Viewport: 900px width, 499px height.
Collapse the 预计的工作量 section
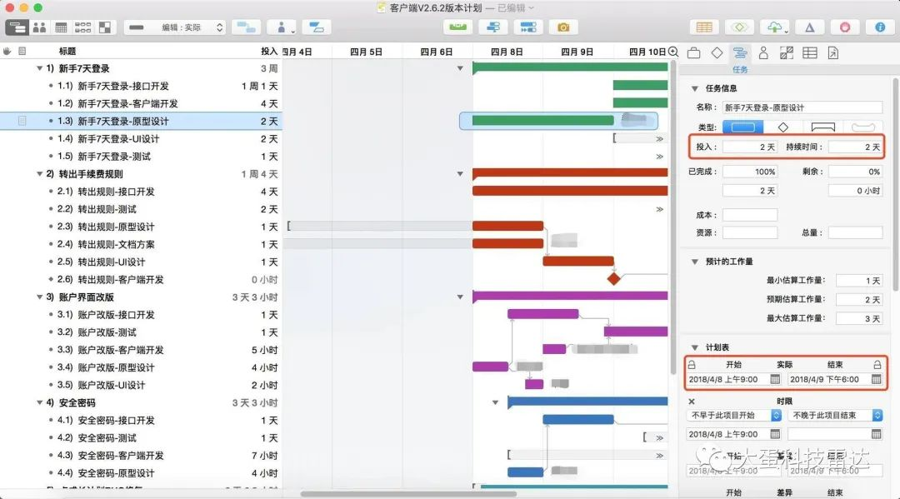pyautogui.click(x=695, y=262)
